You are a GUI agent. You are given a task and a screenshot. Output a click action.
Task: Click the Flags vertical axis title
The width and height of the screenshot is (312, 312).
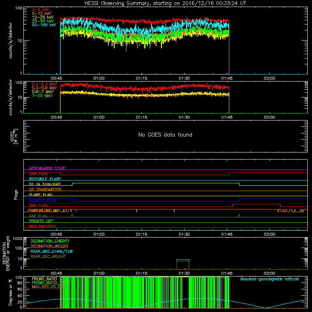click(16, 195)
